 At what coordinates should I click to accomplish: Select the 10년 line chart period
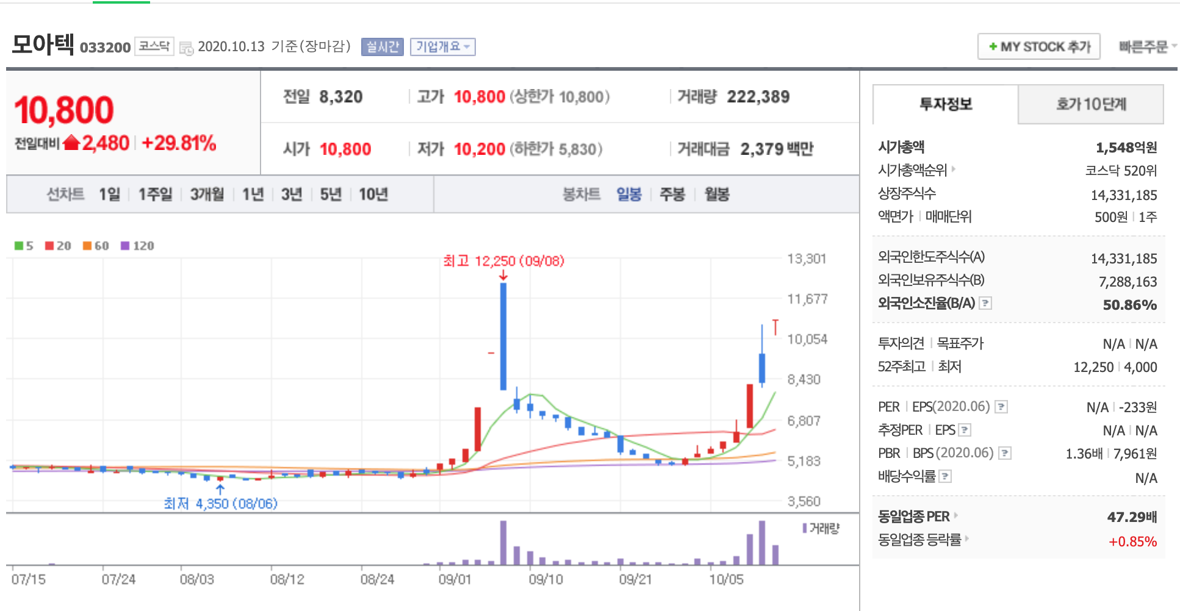point(373,195)
